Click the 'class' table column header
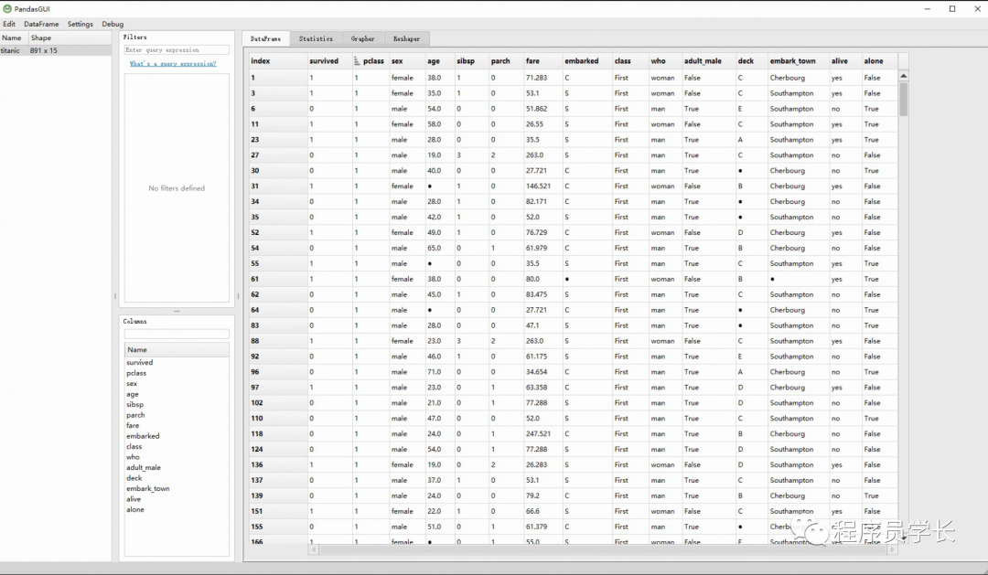Screen dimensions: 988x575 [x=630, y=61]
